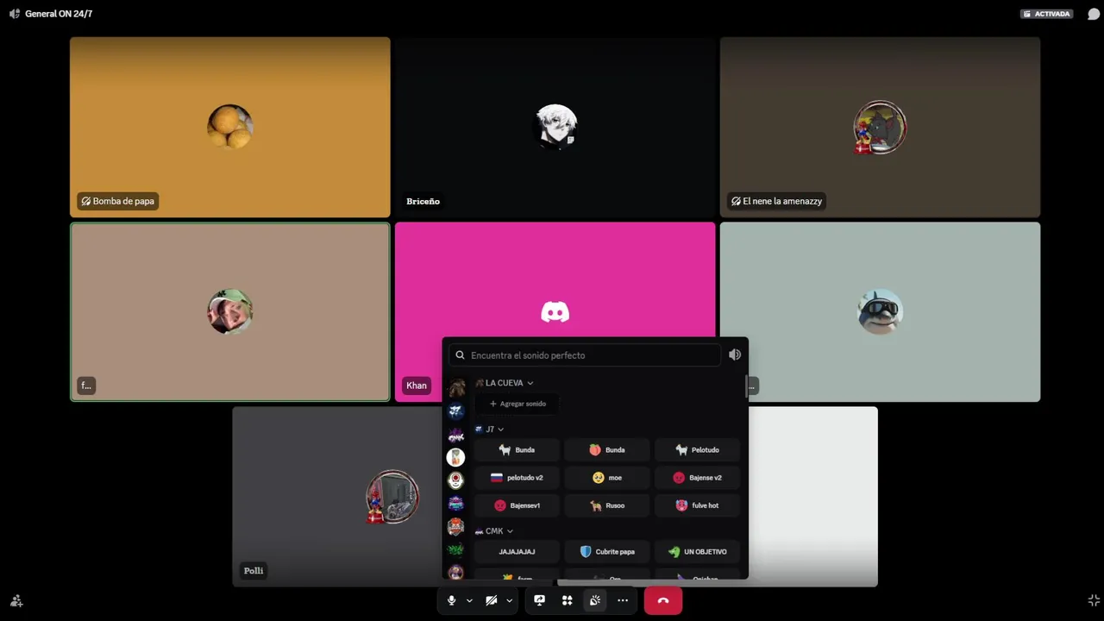Click the avatar in the green-bordered speaking tile
1104x621 pixels.
[230, 311]
